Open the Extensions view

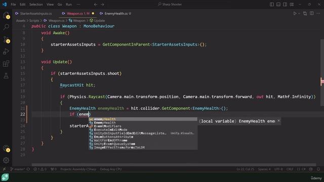coord(6,64)
